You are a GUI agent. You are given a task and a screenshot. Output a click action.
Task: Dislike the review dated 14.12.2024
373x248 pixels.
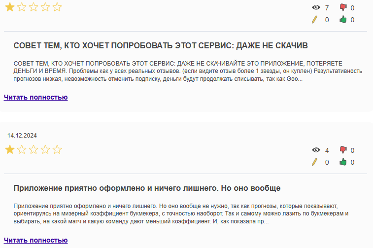pos(343,150)
